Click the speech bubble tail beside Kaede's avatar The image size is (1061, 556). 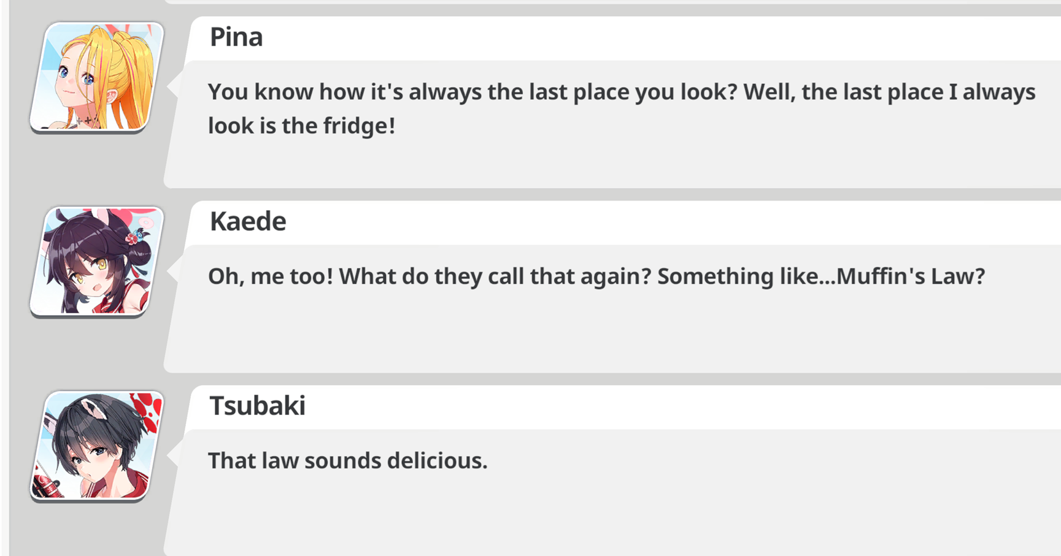coord(174,270)
